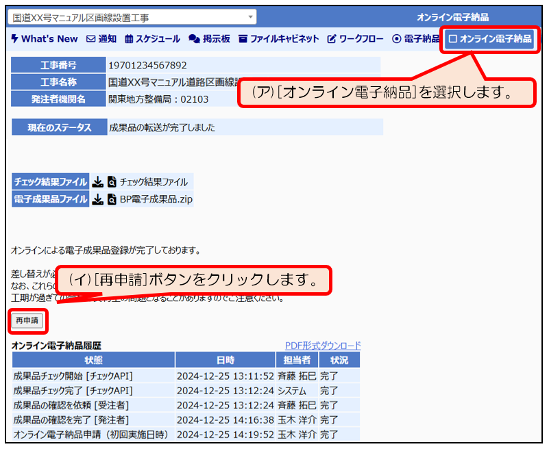549x451 pixels.
Task: Select the オンライン電子納品申請 (初回実施日時) history row
Action: pyautogui.click(x=93, y=435)
